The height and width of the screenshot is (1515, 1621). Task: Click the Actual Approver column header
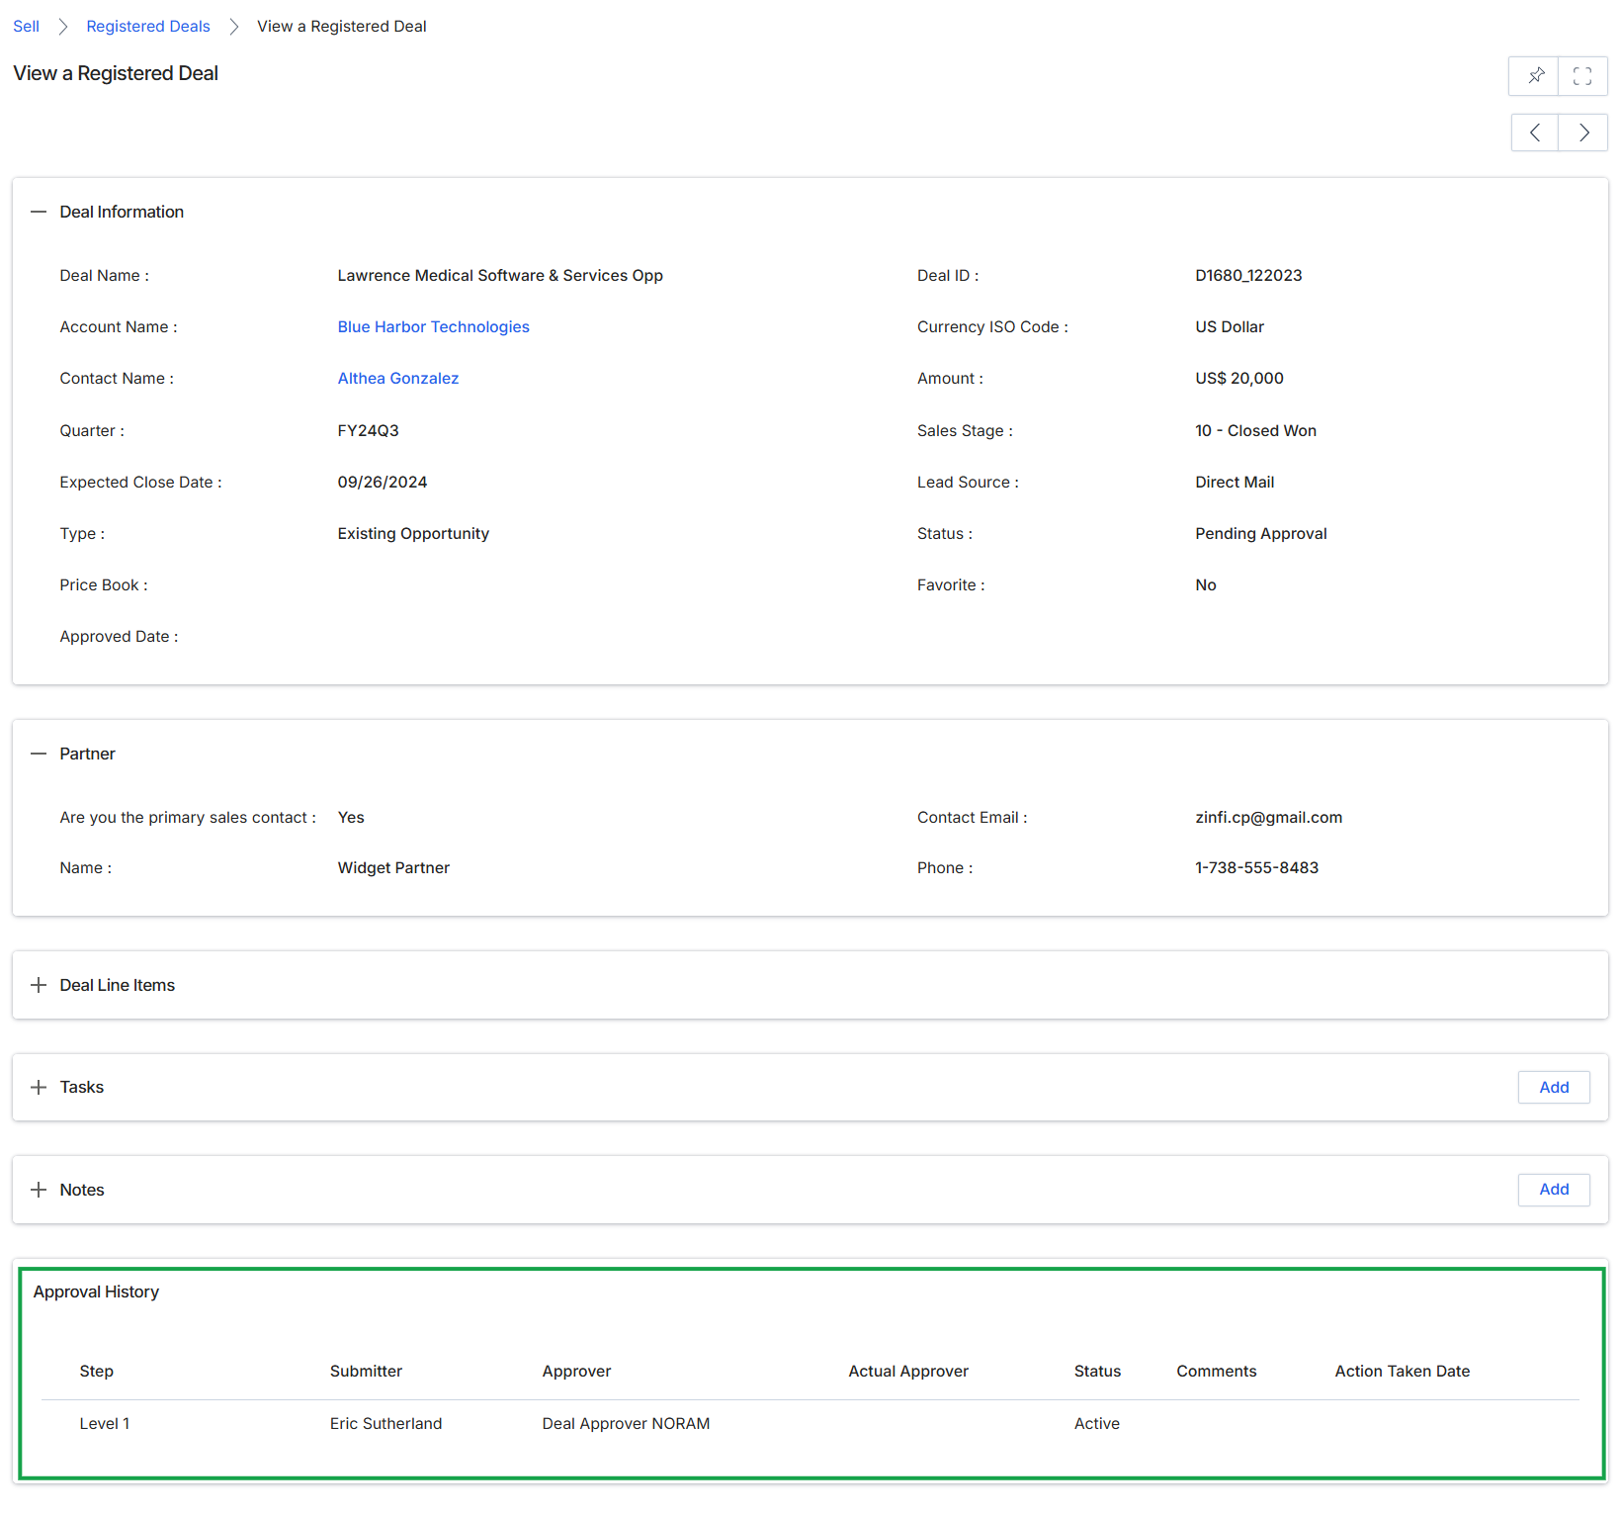[908, 1372]
